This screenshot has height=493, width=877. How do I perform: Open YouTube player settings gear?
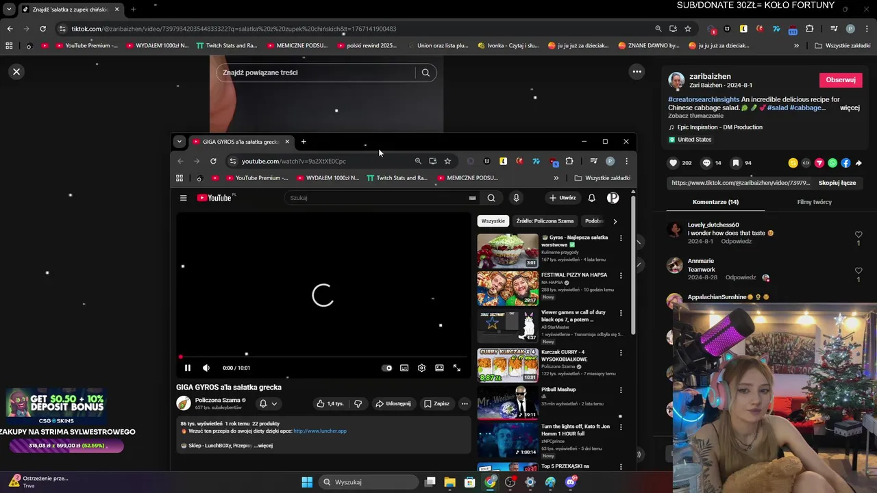coord(421,368)
